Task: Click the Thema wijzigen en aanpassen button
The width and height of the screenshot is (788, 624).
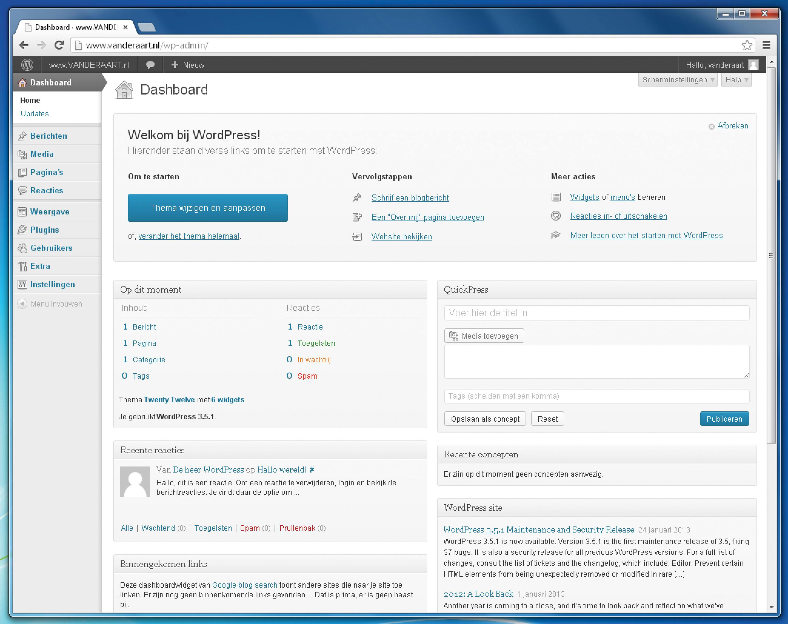Action: (x=208, y=208)
